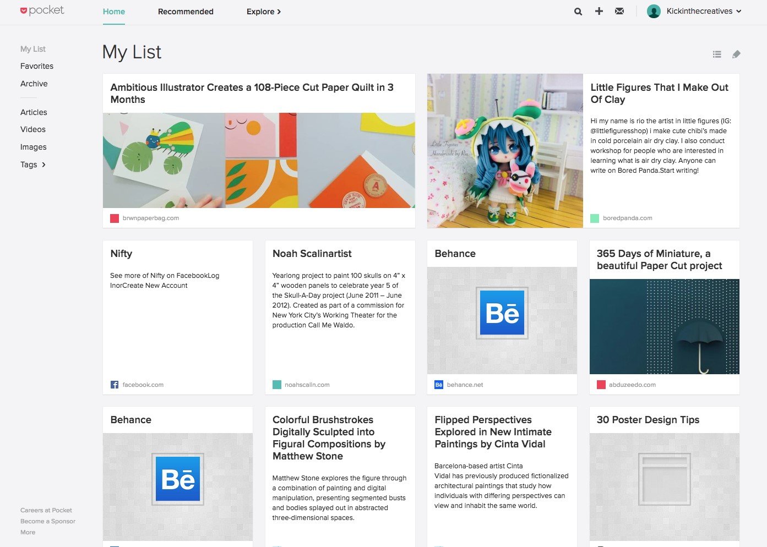Click the 30 Poster Design Tips placeholder image
The width and height of the screenshot is (767, 547).
pos(665,486)
